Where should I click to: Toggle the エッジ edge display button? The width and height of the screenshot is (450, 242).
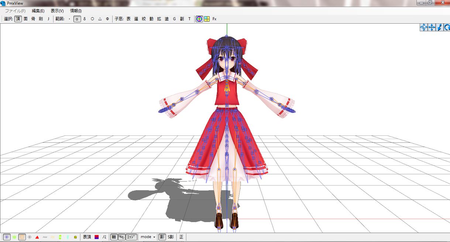[x=131, y=237]
